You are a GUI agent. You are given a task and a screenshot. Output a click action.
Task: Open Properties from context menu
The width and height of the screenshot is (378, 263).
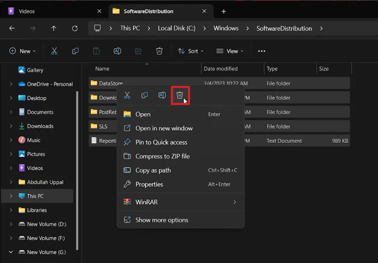181,184
